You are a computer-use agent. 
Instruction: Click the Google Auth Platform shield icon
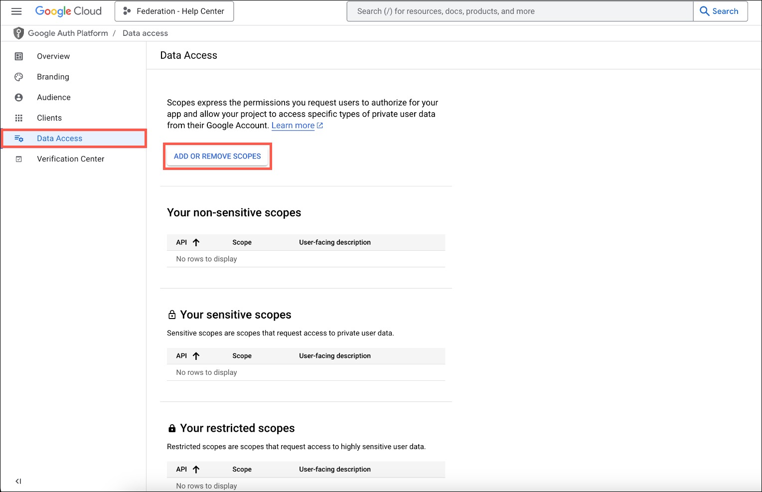click(18, 33)
